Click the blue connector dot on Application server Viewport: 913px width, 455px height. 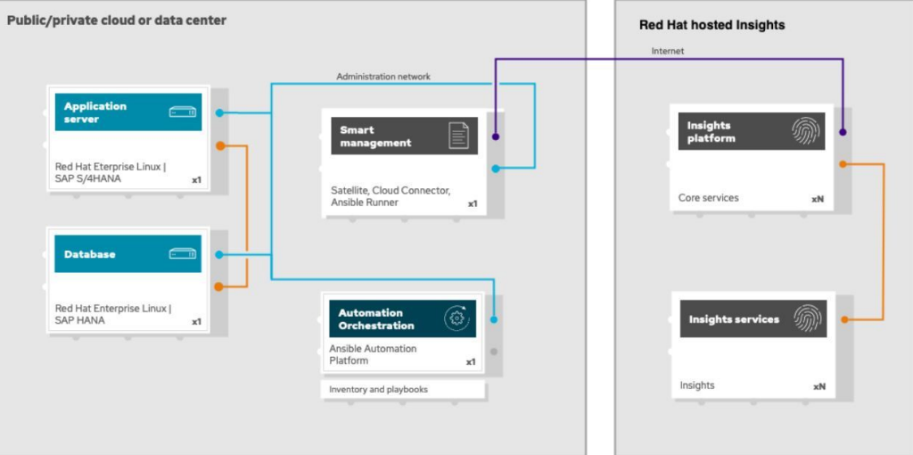pyautogui.click(x=219, y=113)
